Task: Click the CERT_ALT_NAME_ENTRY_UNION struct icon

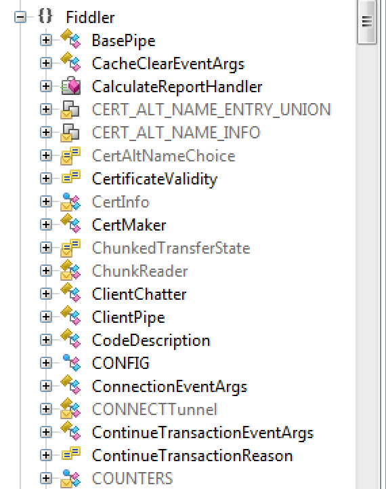Action: pyautogui.click(x=70, y=109)
